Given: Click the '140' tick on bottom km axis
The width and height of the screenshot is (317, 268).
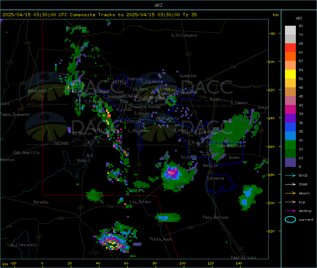Looking at the screenshot, I should tap(239, 263).
